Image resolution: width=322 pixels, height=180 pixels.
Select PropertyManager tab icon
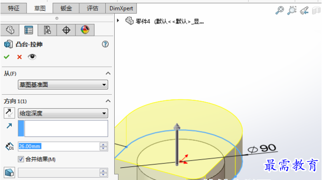[x=28, y=30]
